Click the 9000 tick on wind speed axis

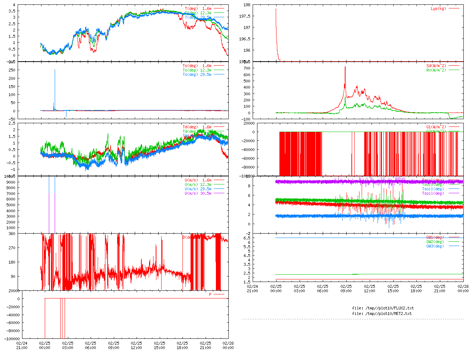(x=11, y=182)
